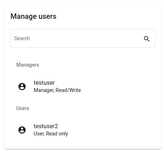Select the person icon beside Manager, Read/Write
The image size is (164, 151).
pyautogui.click(x=22, y=87)
